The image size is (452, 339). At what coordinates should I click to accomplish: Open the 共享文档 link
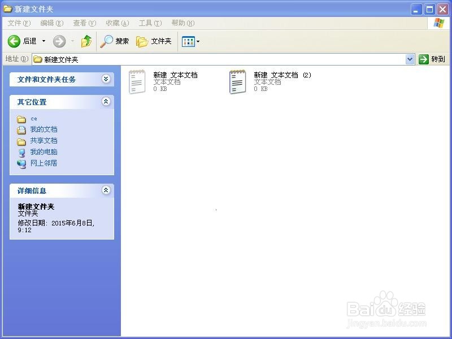point(44,141)
